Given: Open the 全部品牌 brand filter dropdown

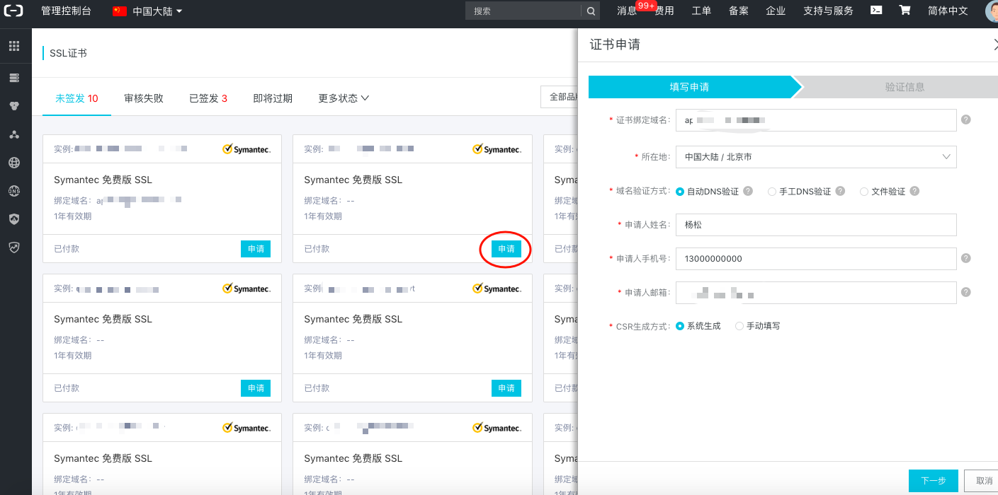Looking at the screenshot, I should (559, 97).
